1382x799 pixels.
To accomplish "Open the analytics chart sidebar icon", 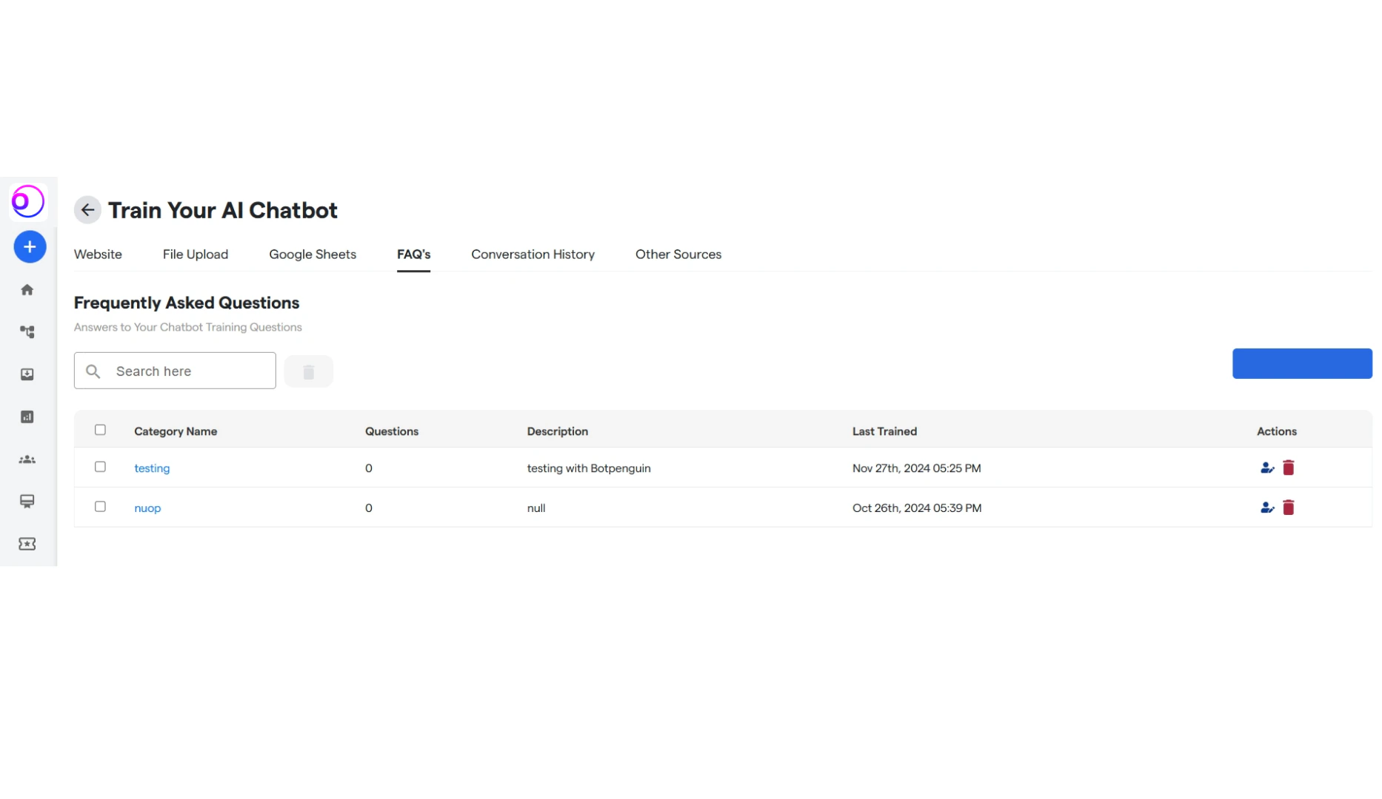I will coord(27,417).
